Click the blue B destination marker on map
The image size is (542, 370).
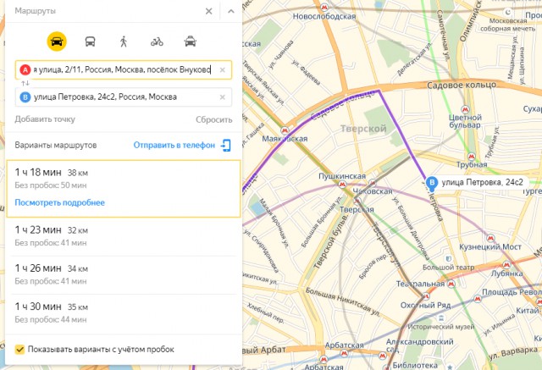432,183
